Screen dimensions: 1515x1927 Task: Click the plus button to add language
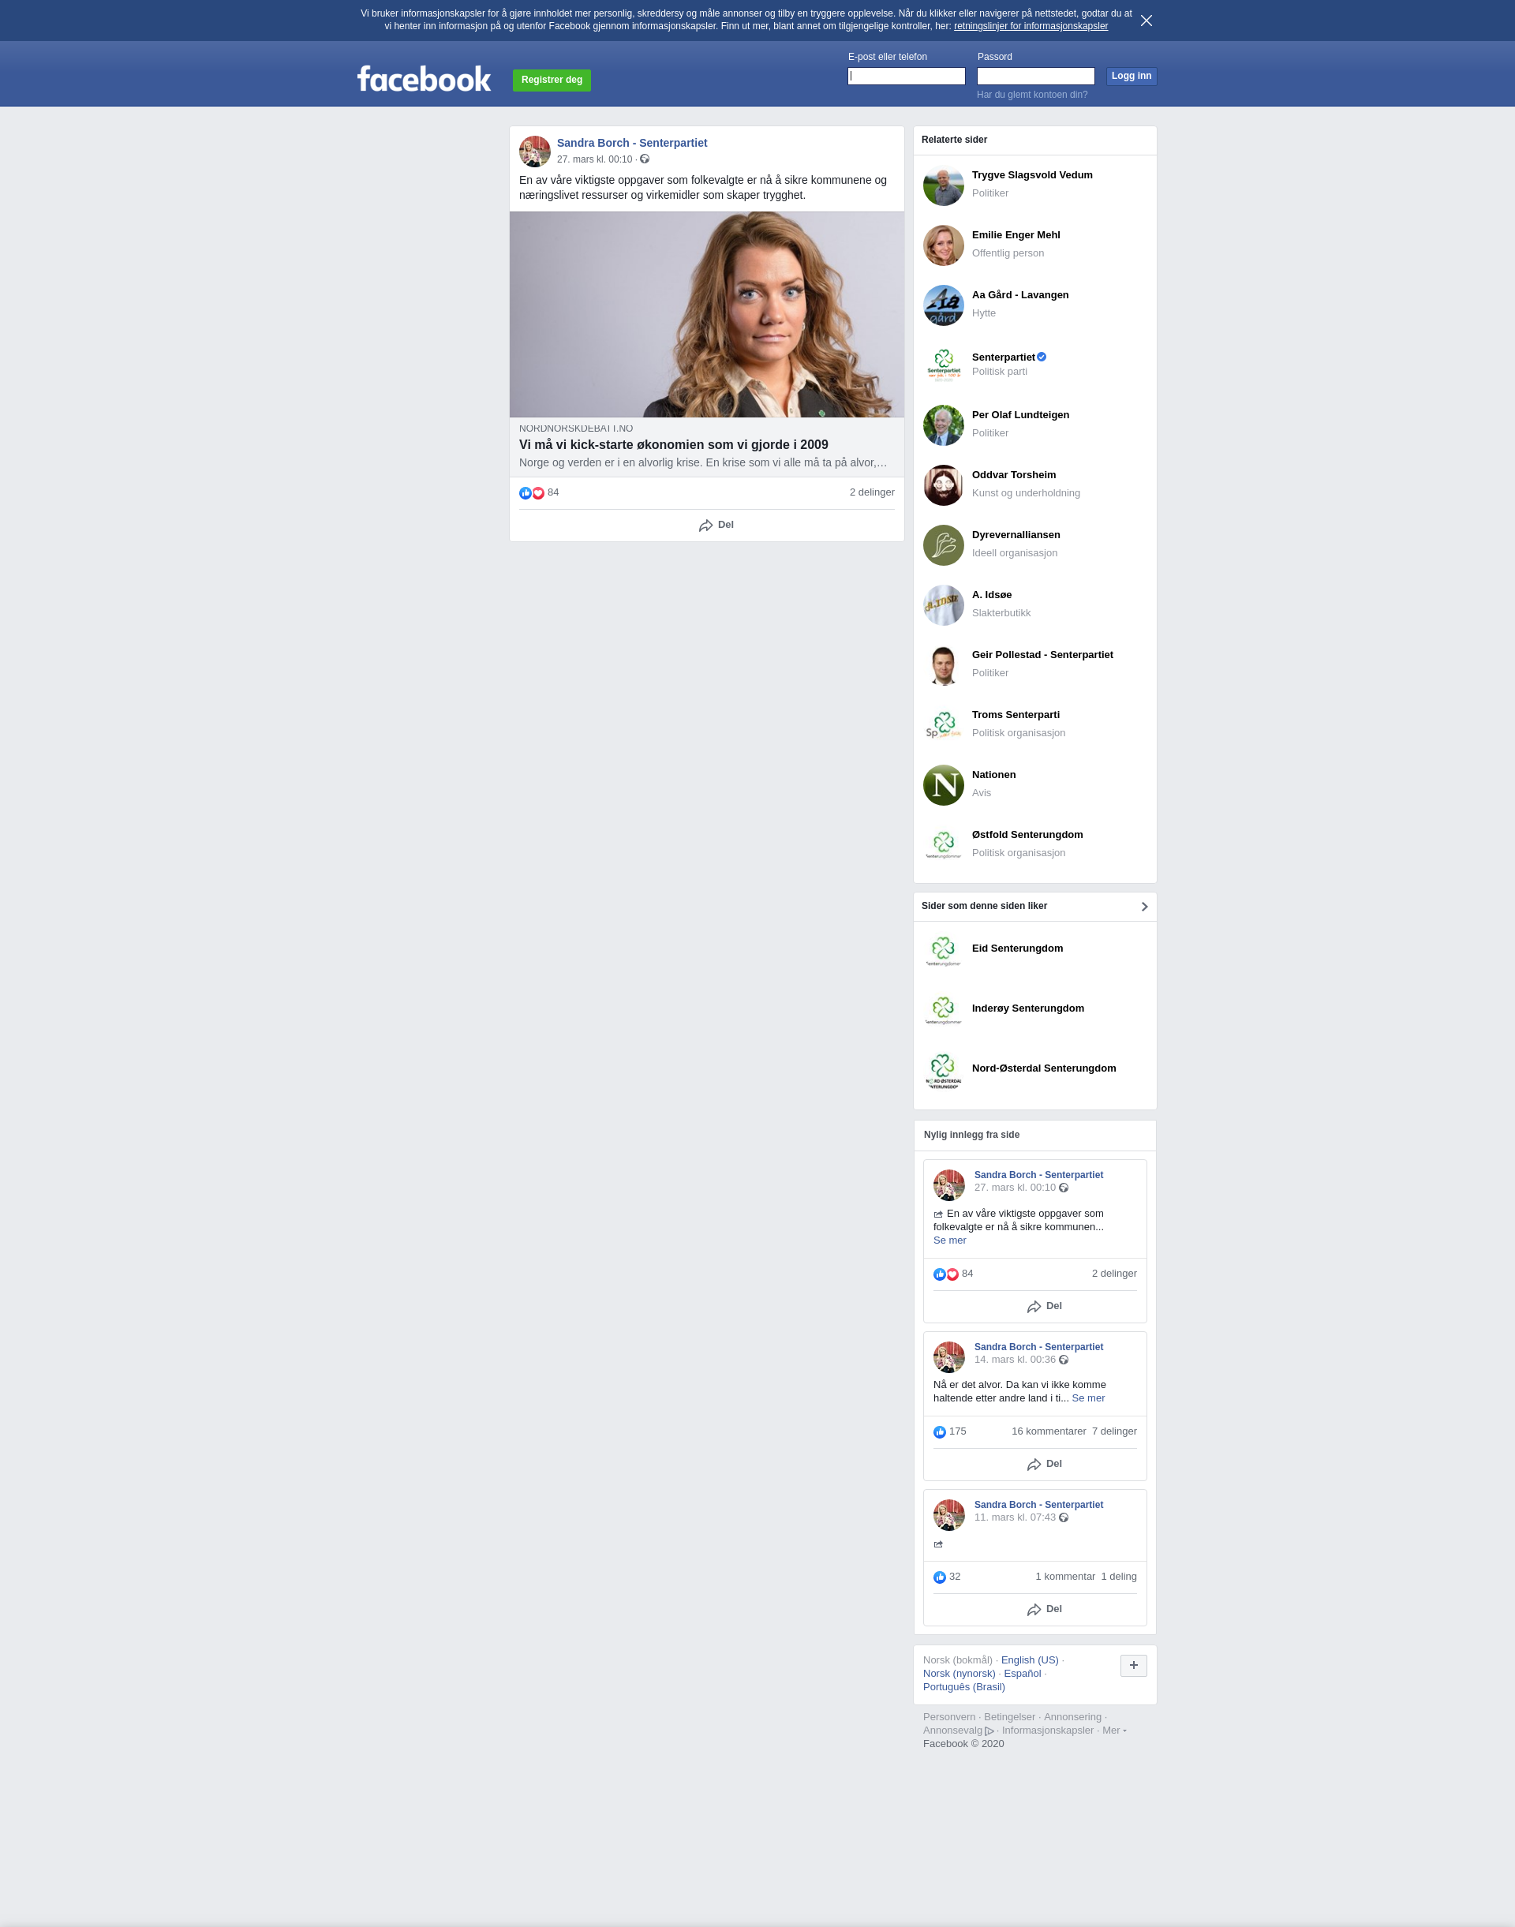click(1133, 1665)
